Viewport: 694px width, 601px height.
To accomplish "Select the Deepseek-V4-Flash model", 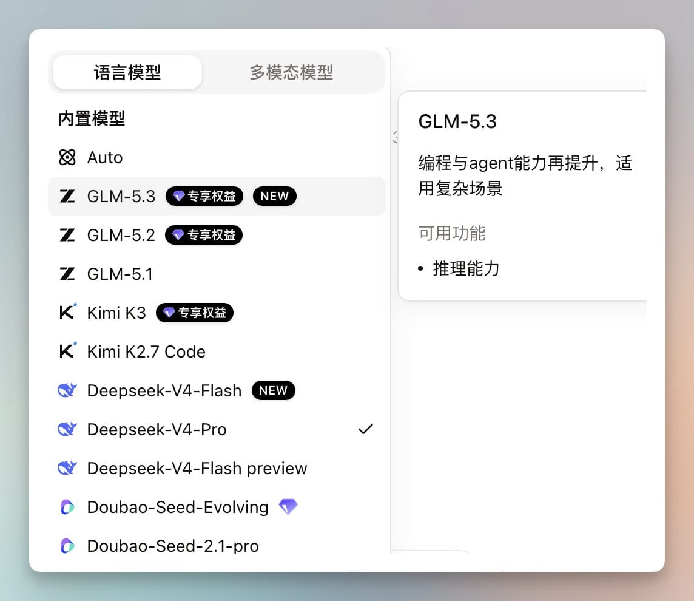I will click(217, 390).
